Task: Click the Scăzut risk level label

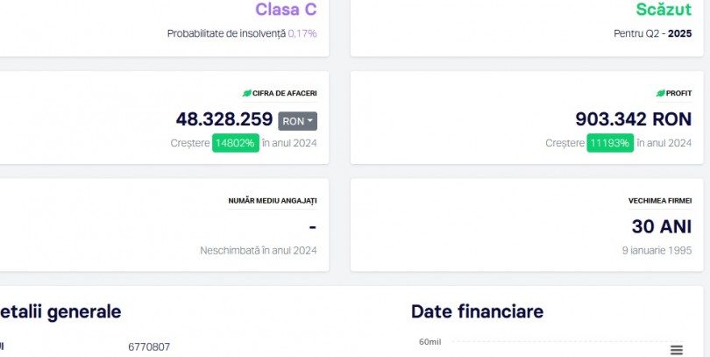Action: (x=664, y=10)
